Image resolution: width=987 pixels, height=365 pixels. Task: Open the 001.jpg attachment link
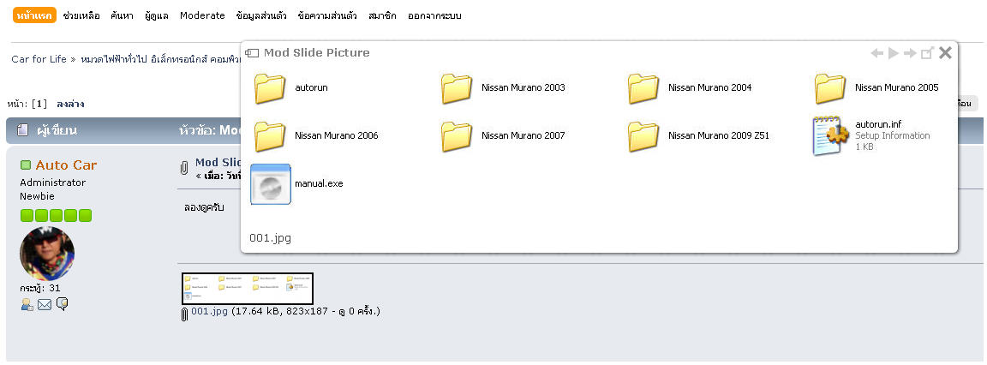[210, 311]
